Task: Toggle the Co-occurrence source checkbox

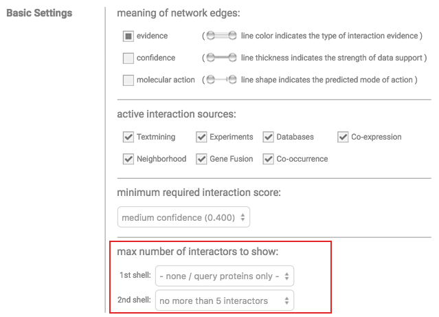Action: coord(268,159)
